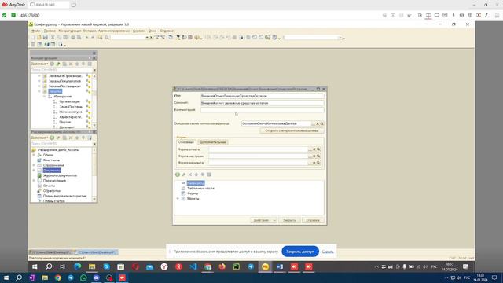Open Действия dropdown in extension panel

click(x=40, y=138)
